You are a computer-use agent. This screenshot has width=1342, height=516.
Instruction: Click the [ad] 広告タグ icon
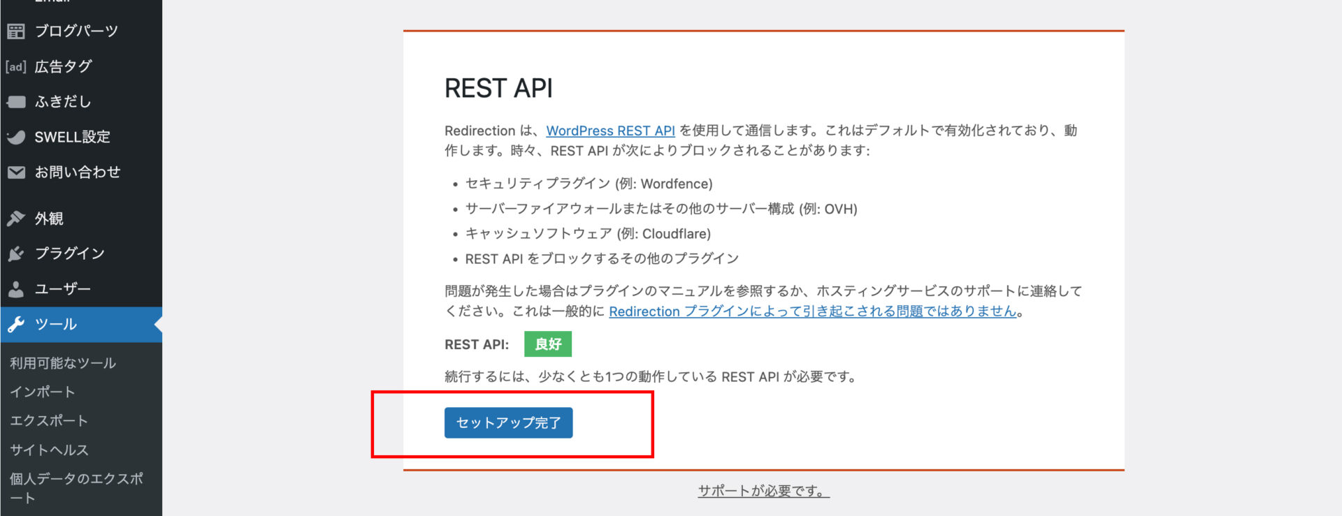[x=16, y=66]
